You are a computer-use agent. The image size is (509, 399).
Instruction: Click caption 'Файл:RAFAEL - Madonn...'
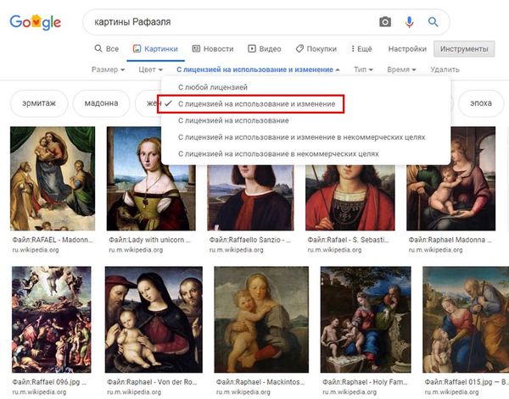tap(53, 240)
